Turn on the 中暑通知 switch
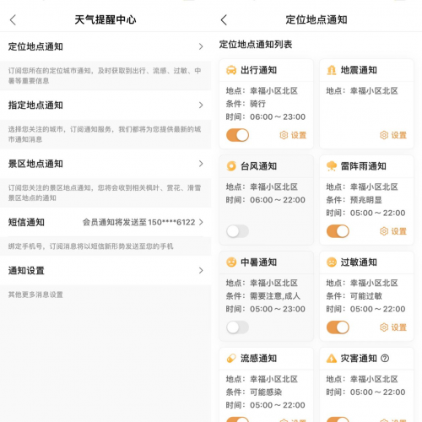422x422 pixels. tap(238, 327)
